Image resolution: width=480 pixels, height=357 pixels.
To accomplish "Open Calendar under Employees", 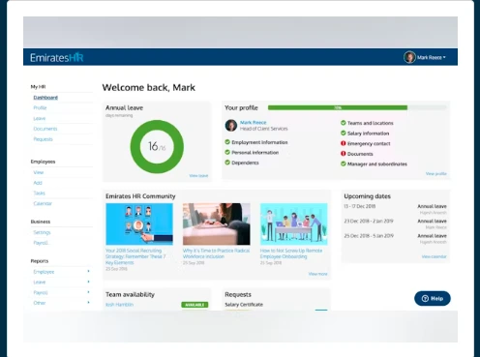I will click(43, 203).
